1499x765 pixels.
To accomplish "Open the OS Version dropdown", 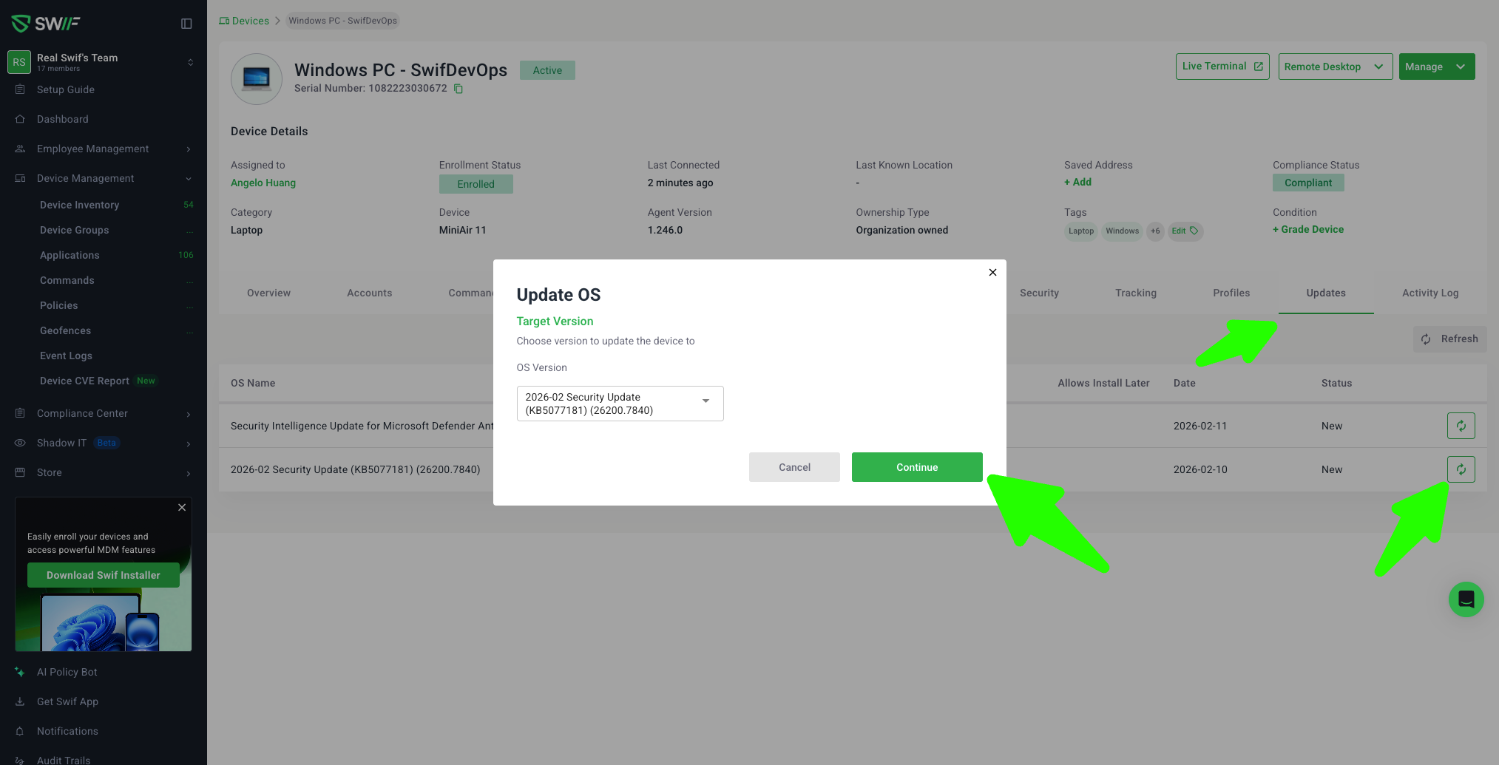I will 620,404.
